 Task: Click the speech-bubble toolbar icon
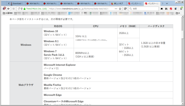coord(162,9)
